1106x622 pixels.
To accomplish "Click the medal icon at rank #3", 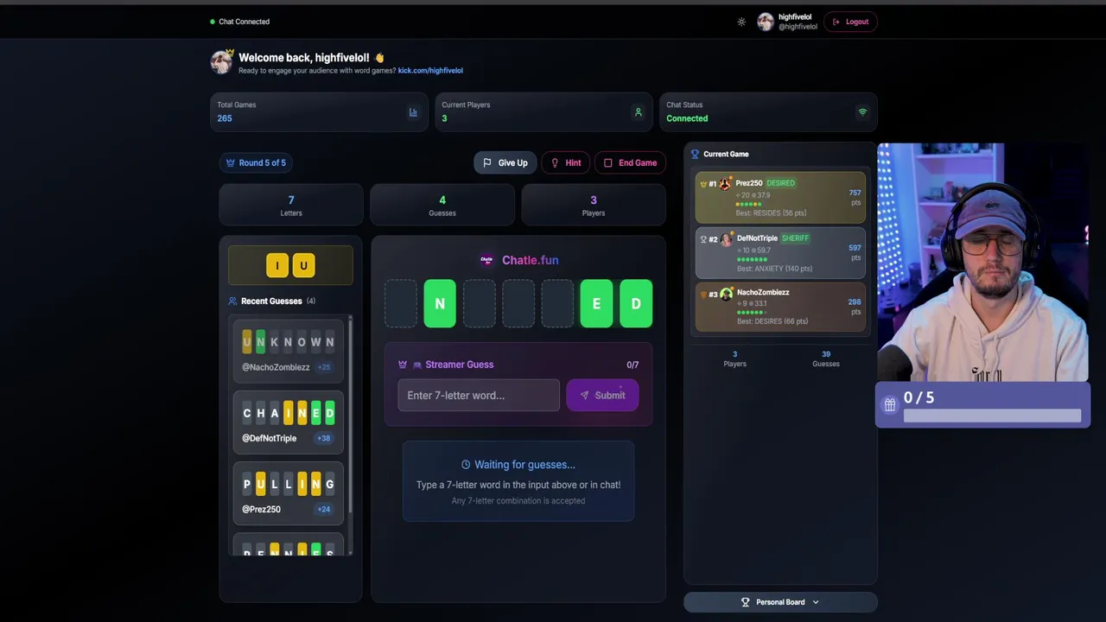I will tap(703, 295).
